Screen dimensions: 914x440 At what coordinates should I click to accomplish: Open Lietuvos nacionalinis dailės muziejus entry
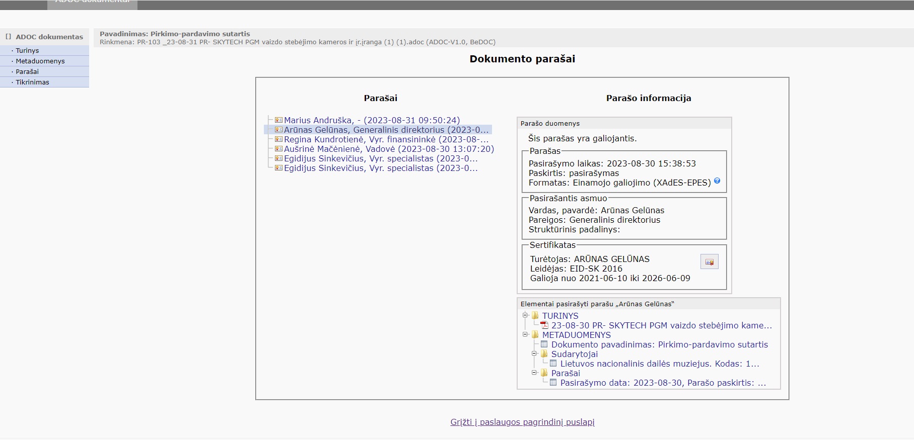(x=659, y=364)
